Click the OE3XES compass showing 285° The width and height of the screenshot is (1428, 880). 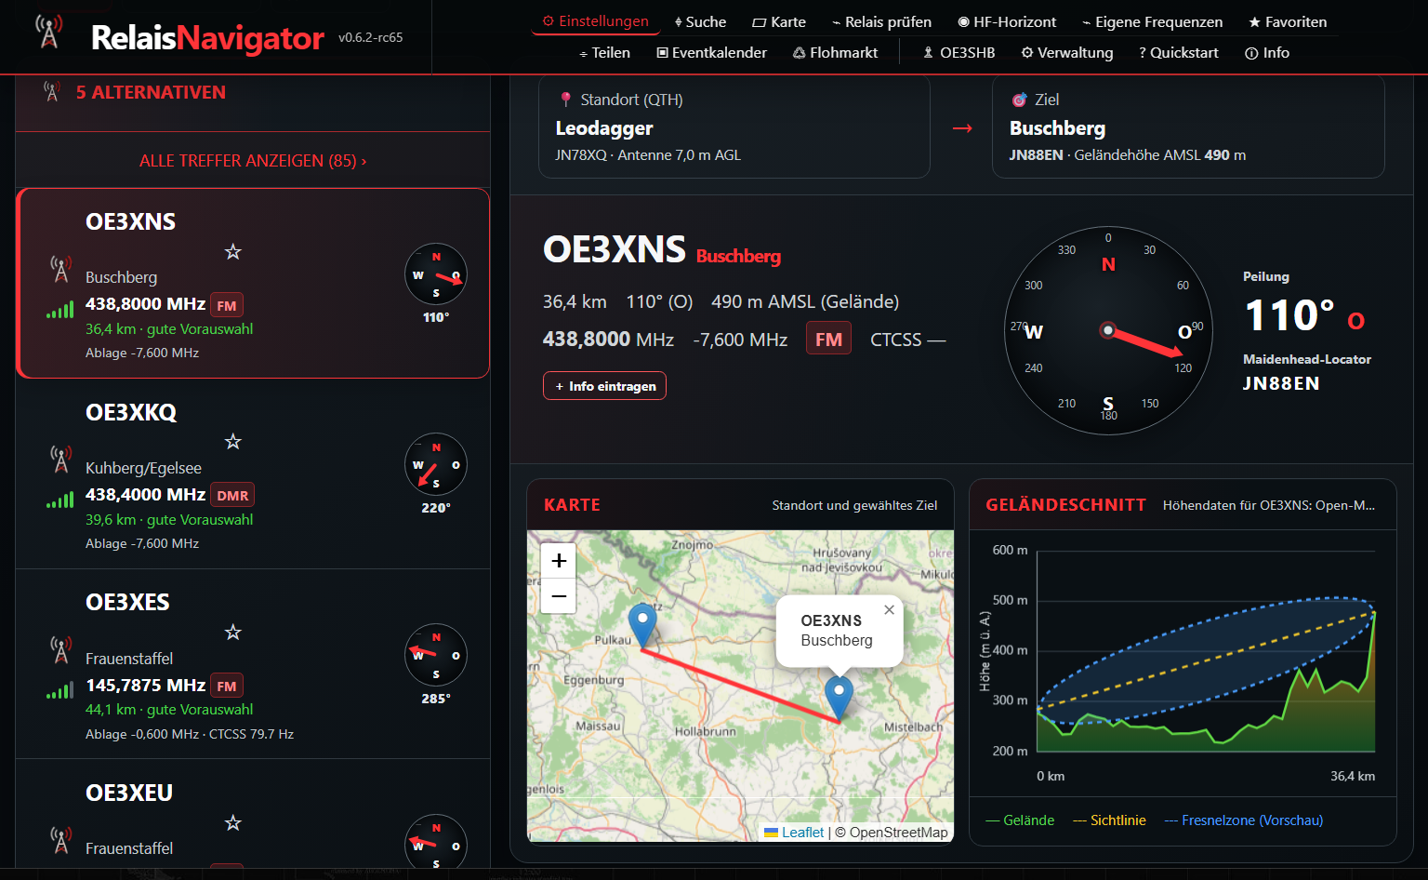pyautogui.click(x=436, y=655)
